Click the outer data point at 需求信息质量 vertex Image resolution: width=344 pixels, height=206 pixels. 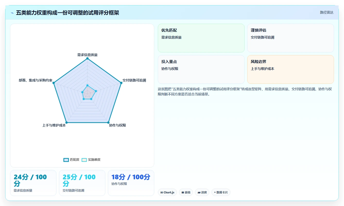(x=87, y=58)
